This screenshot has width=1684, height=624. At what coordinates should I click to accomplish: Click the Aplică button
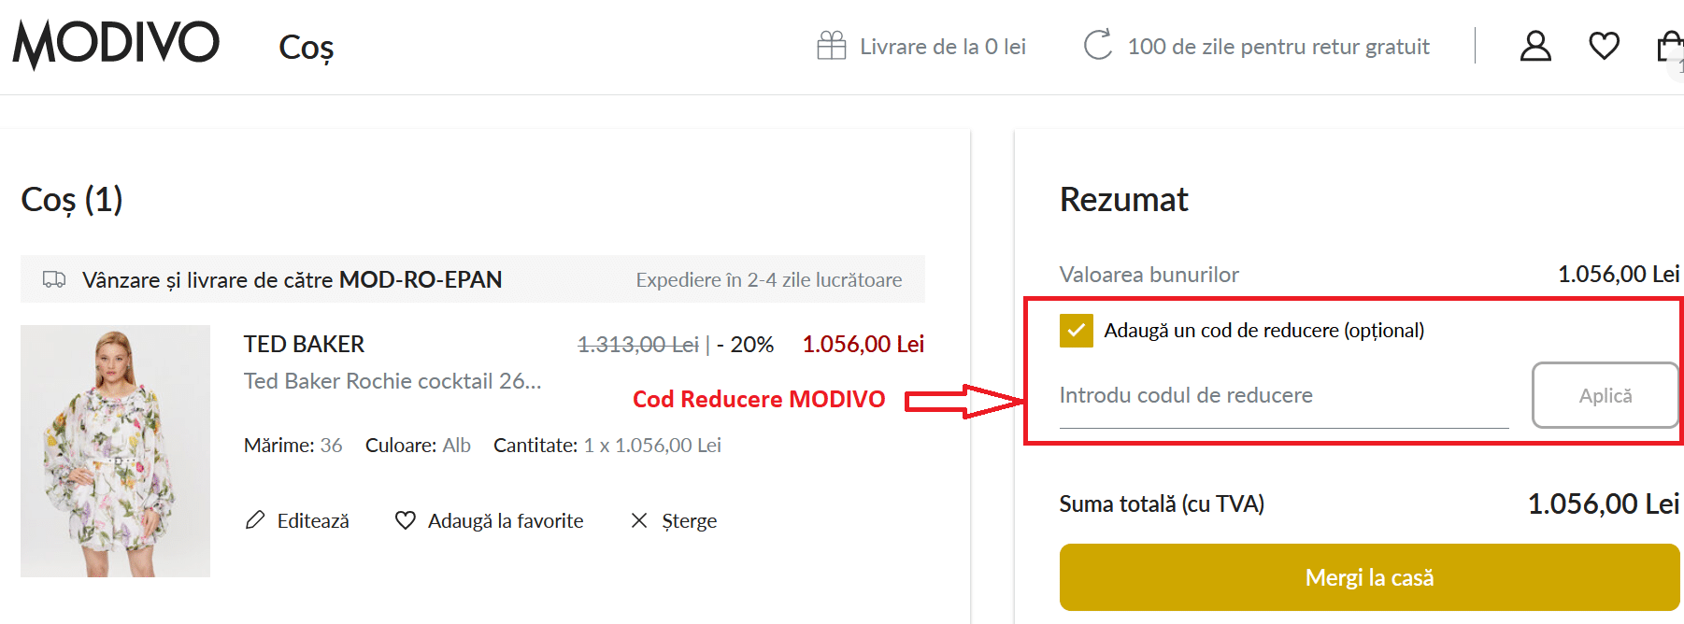(x=1605, y=395)
